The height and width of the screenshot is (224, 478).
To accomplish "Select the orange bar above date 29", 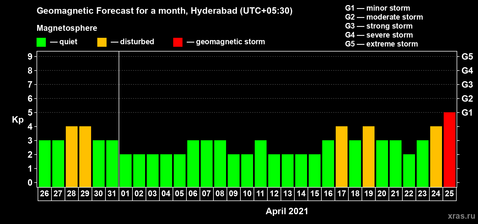I will (85, 157).
